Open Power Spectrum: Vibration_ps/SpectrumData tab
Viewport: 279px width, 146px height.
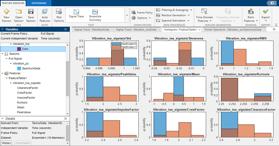[x=233, y=30]
